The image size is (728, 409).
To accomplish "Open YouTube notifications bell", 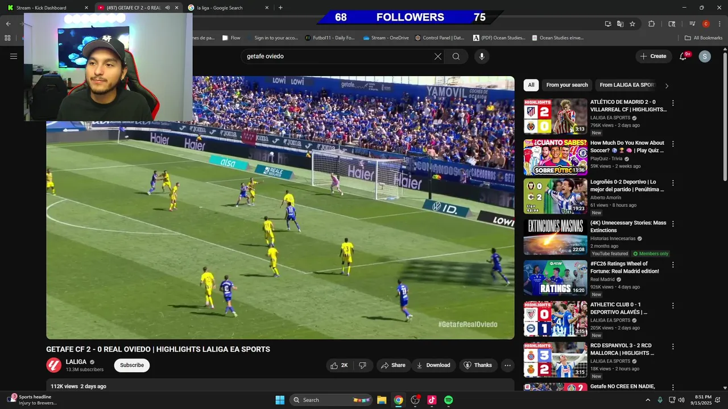I will (x=683, y=56).
